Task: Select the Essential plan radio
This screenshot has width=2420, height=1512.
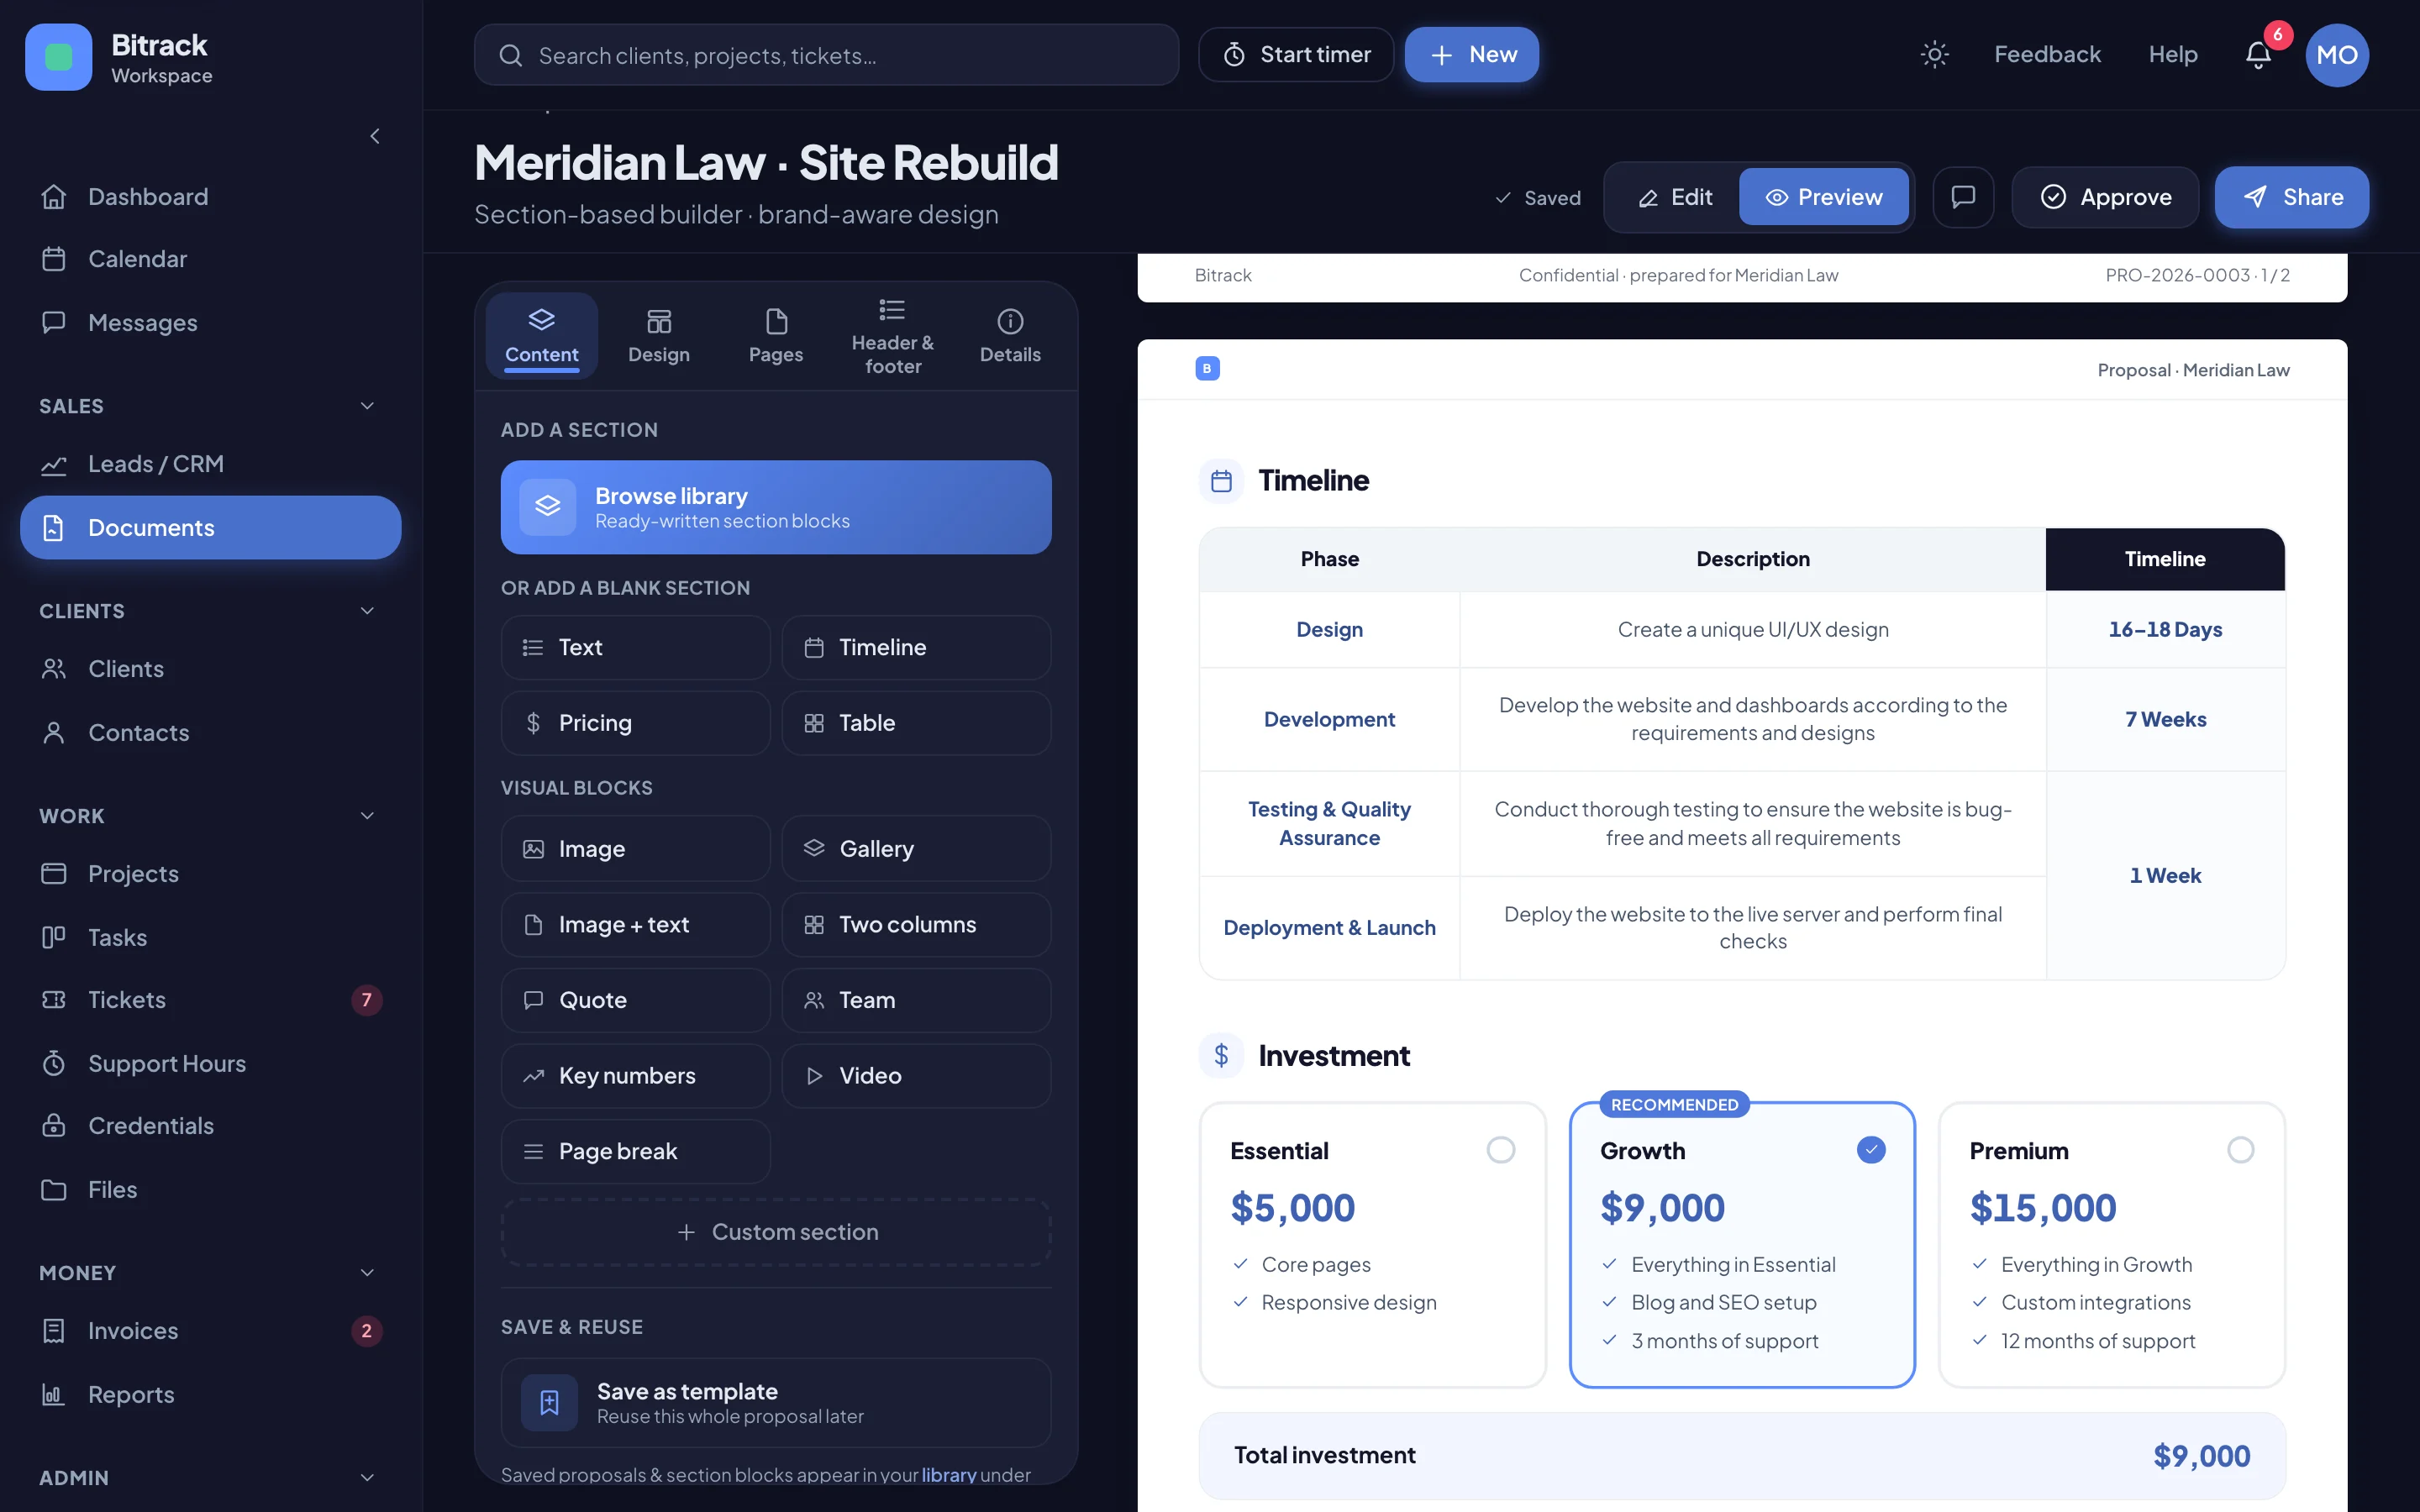Action: 1500,1150
